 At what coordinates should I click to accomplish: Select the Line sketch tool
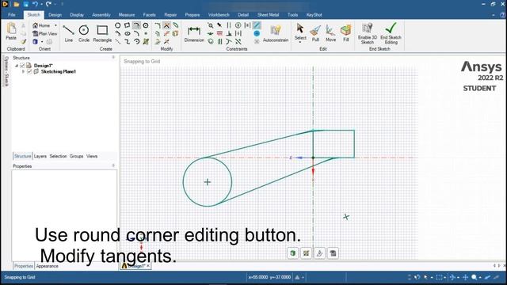pos(68,33)
